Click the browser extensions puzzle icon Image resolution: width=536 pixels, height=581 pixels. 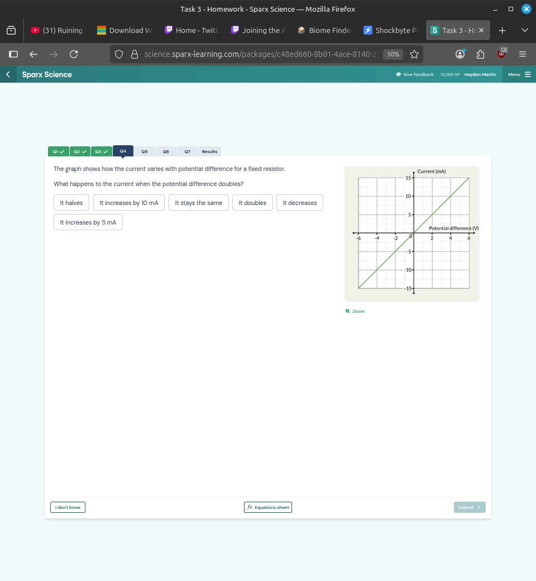[x=480, y=54]
